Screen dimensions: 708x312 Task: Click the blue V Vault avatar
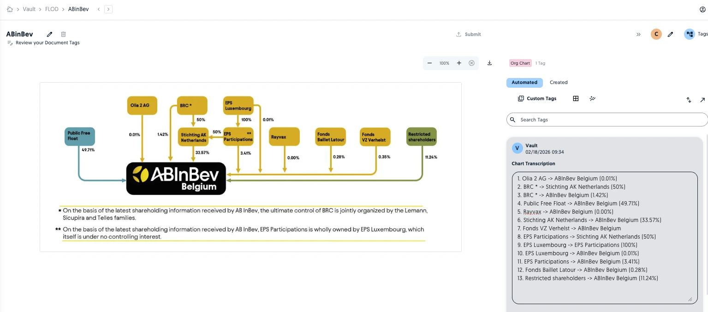(518, 148)
